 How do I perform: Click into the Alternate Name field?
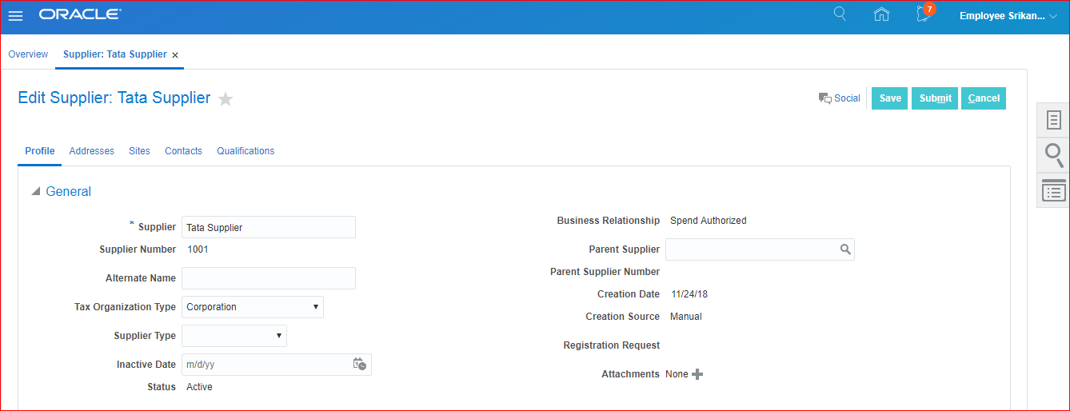(268, 278)
